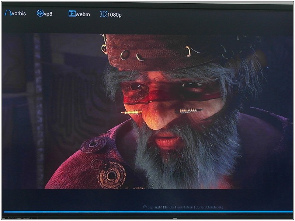The height and width of the screenshot is (221, 295).
Task: Click the headphones audio codec icon
Action: pyautogui.click(x=8, y=13)
